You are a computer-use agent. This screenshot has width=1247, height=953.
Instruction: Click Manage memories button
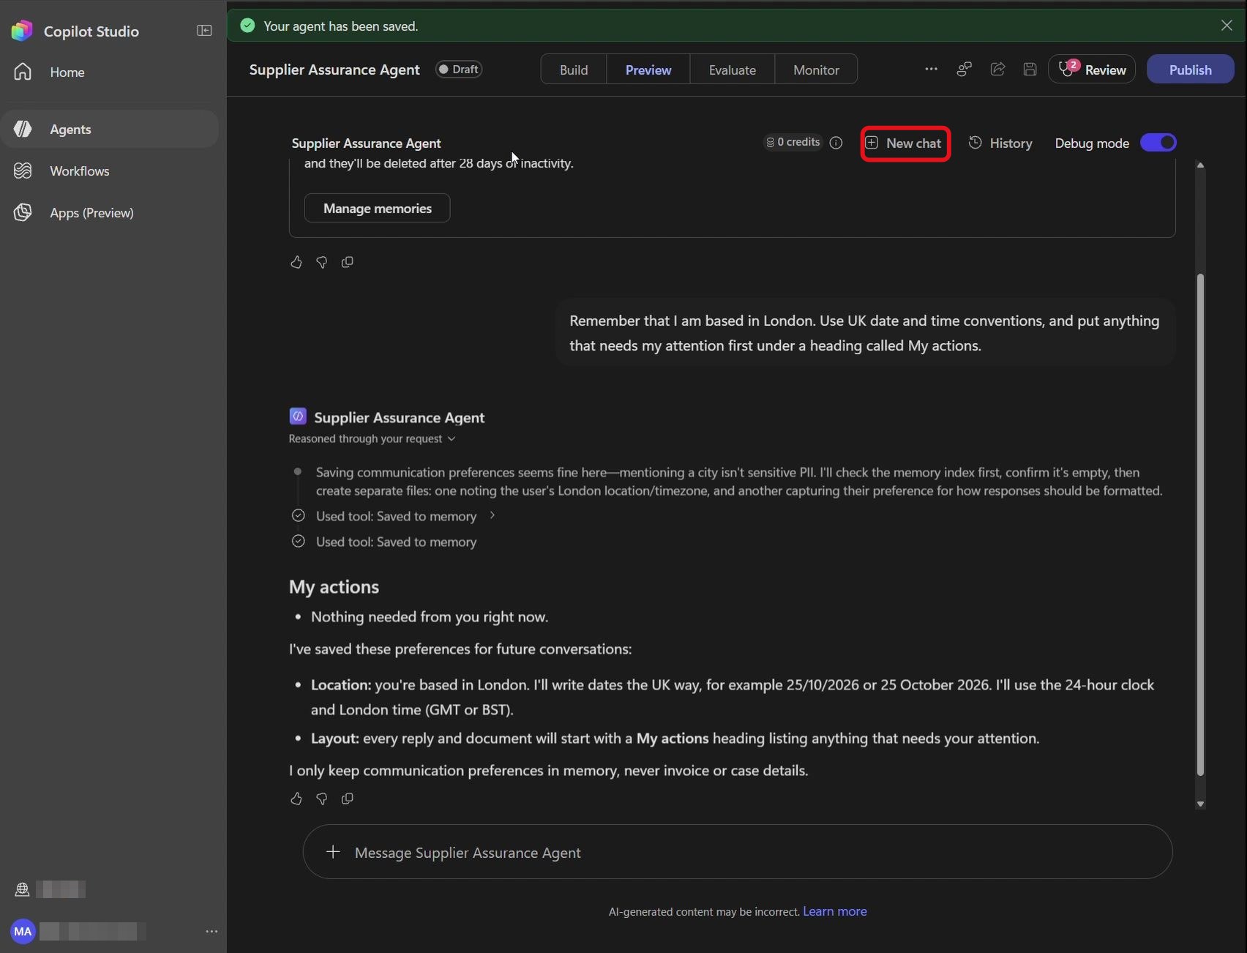click(x=377, y=208)
